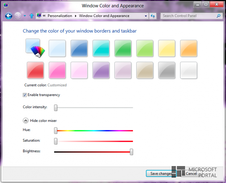Minimize the window
The height and width of the screenshot is (183, 226).
coord(198,5)
